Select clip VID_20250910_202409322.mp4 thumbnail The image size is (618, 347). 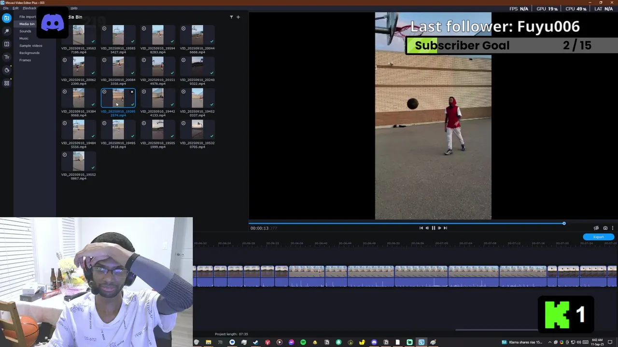(x=197, y=67)
